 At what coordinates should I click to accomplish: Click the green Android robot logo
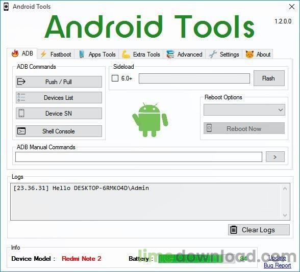pos(150,120)
